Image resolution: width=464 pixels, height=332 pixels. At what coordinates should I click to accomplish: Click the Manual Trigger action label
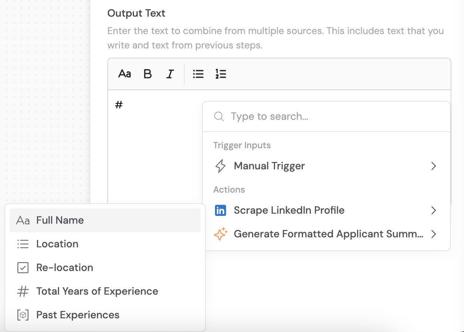269,166
